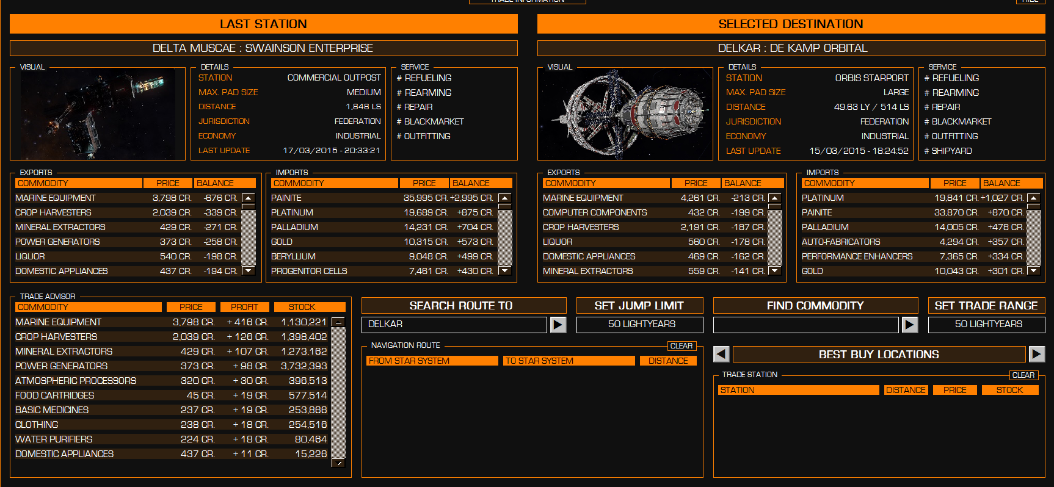Click the BEST BUY LOCATIONS header
The height and width of the screenshot is (487, 1054).
pyautogui.click(x=879, y=354)
